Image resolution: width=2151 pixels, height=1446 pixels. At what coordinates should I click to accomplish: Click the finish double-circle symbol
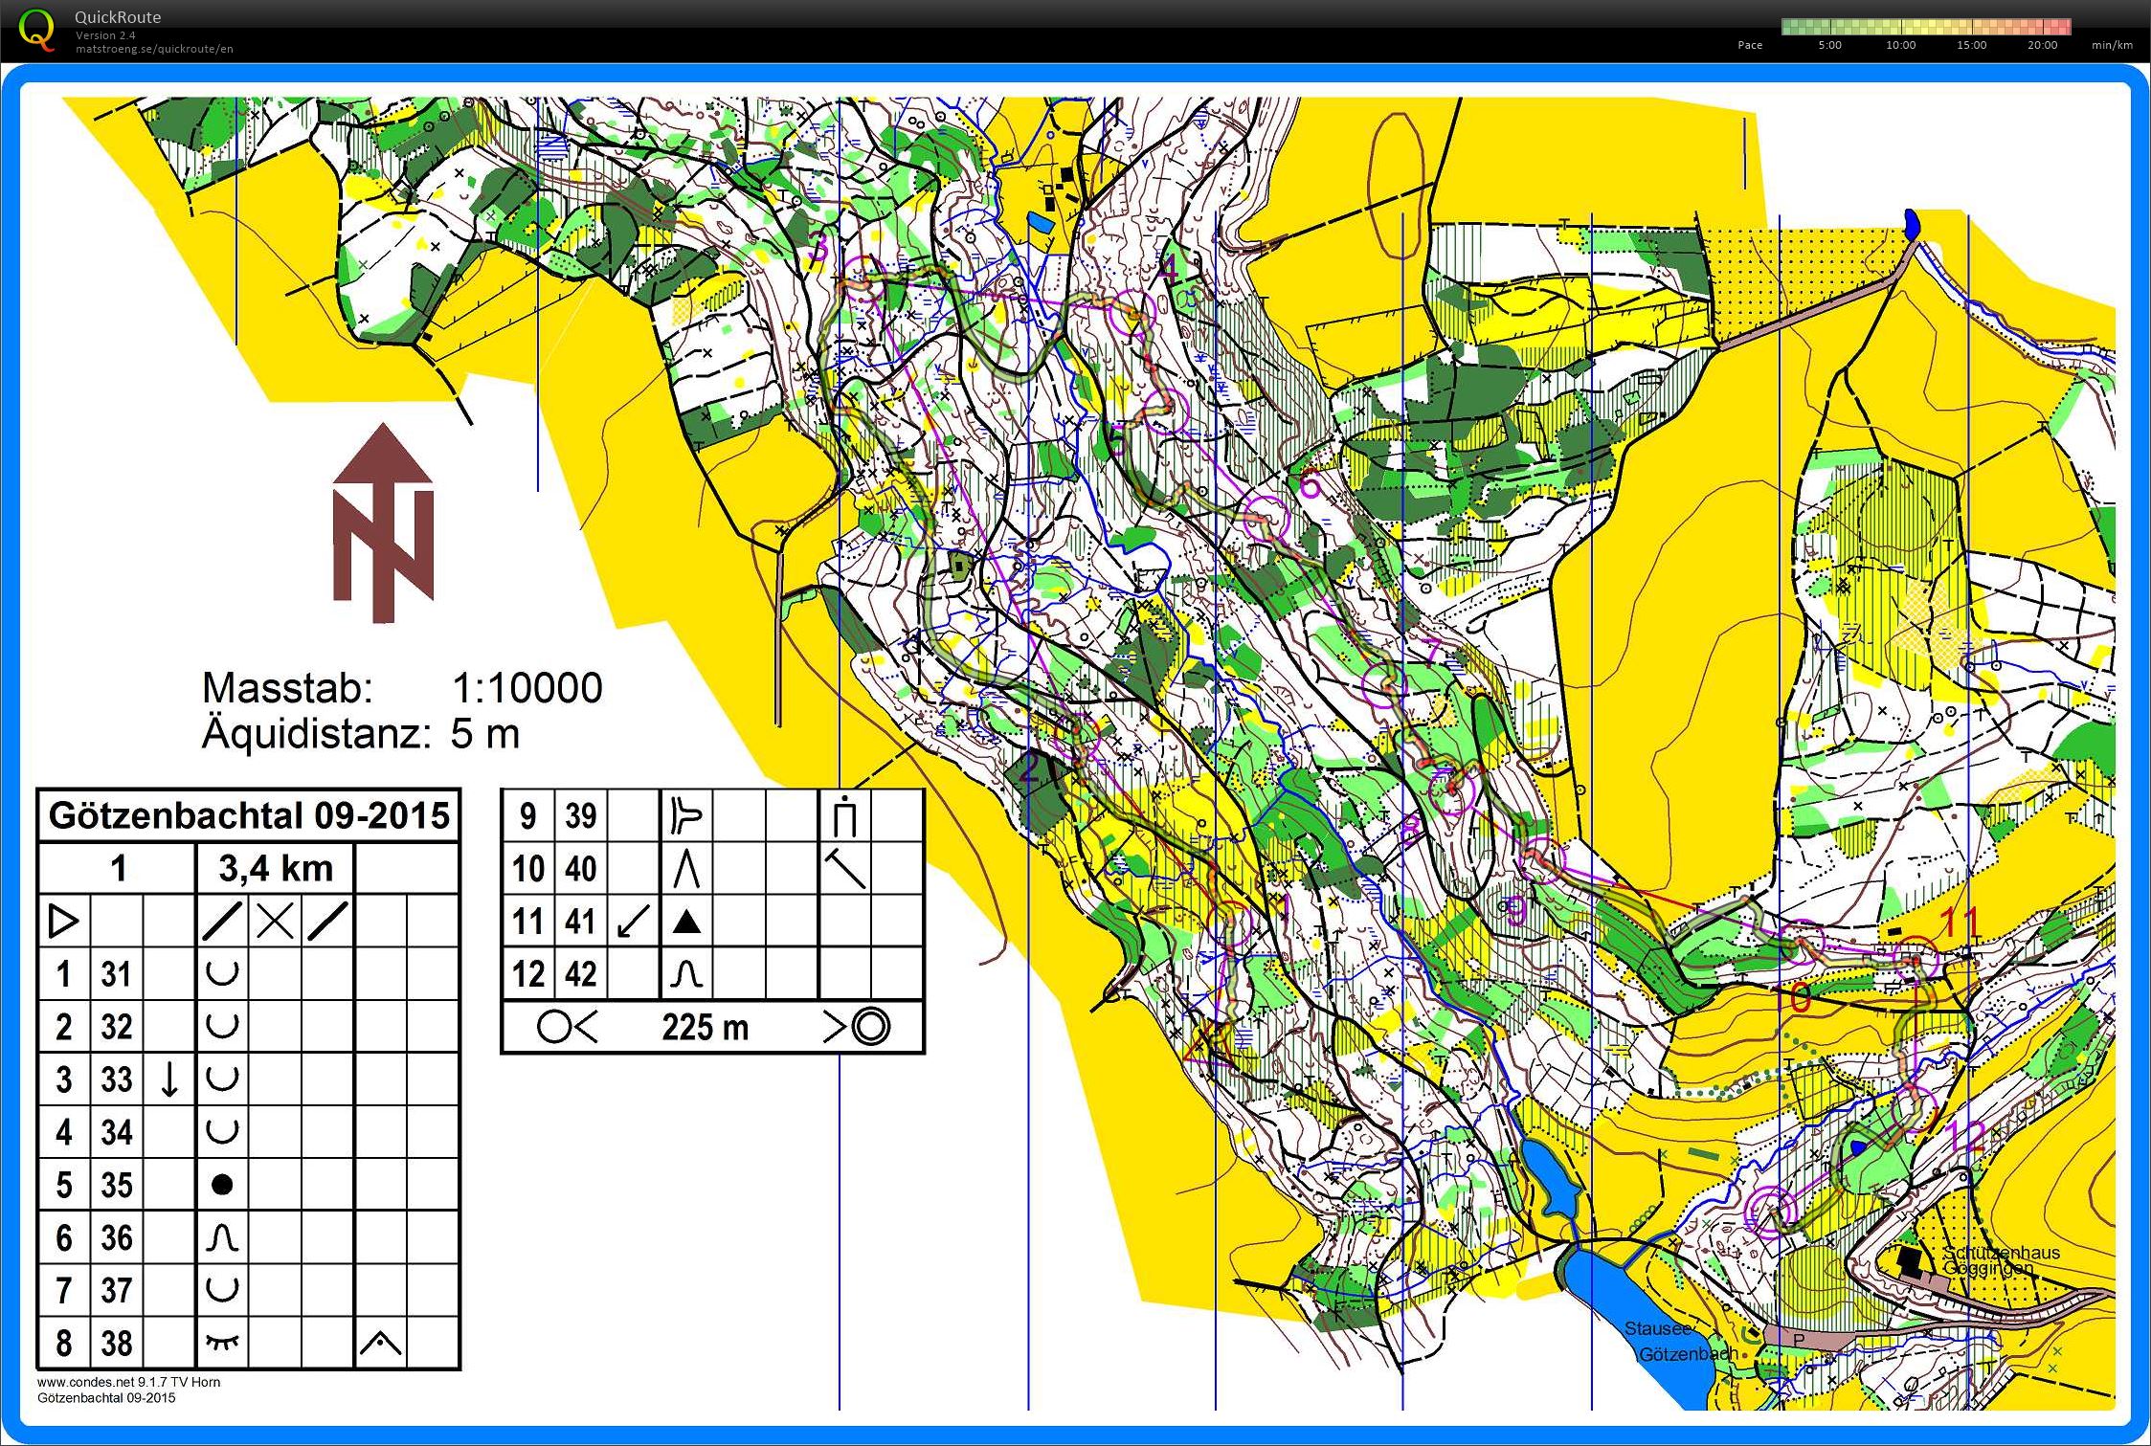869,1027
